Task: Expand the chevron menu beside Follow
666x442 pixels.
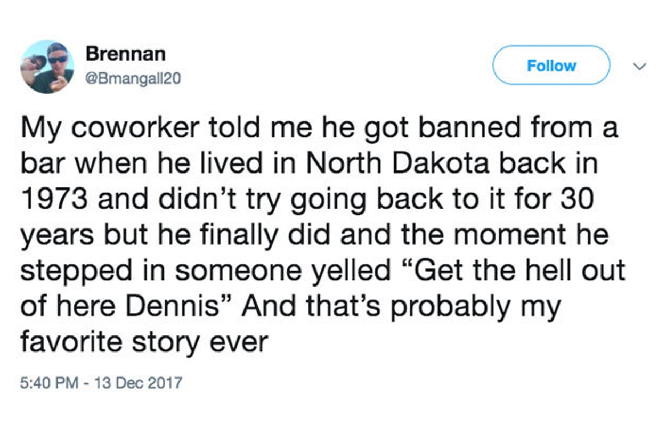Action: pos(639,67)
